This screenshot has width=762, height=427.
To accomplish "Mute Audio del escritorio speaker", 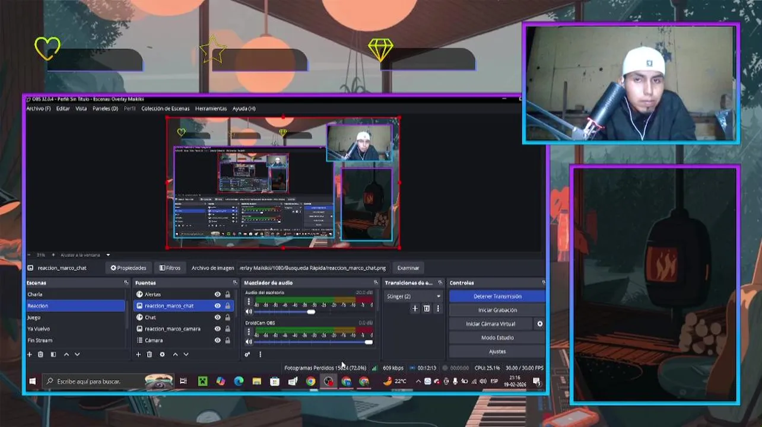I will [x=249, y=311].
